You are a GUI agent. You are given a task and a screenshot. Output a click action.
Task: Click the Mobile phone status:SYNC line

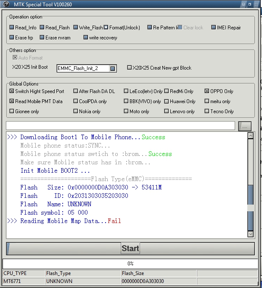point(65,145)
